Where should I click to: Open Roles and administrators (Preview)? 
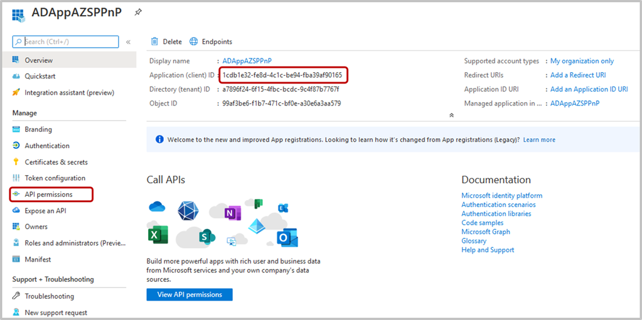point(75,243)
